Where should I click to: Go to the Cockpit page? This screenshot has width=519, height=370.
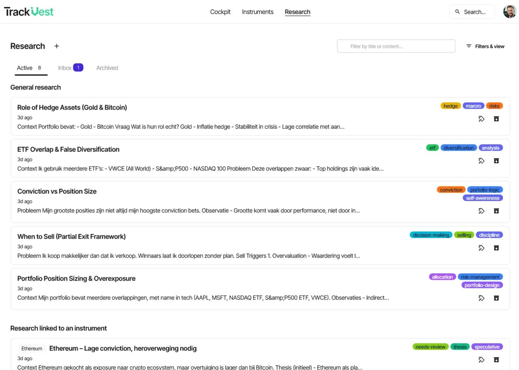(x=220, y=12)
